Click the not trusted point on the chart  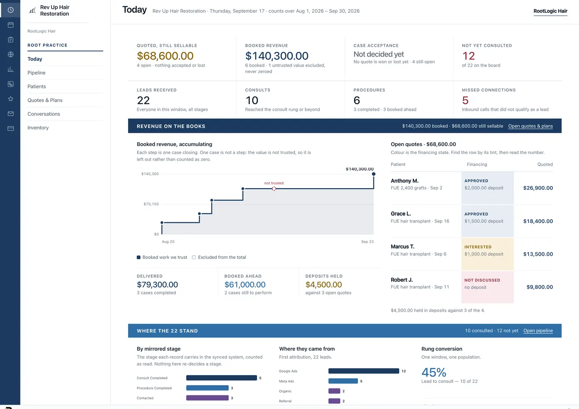pyautogui.click(x=274, y=189)
